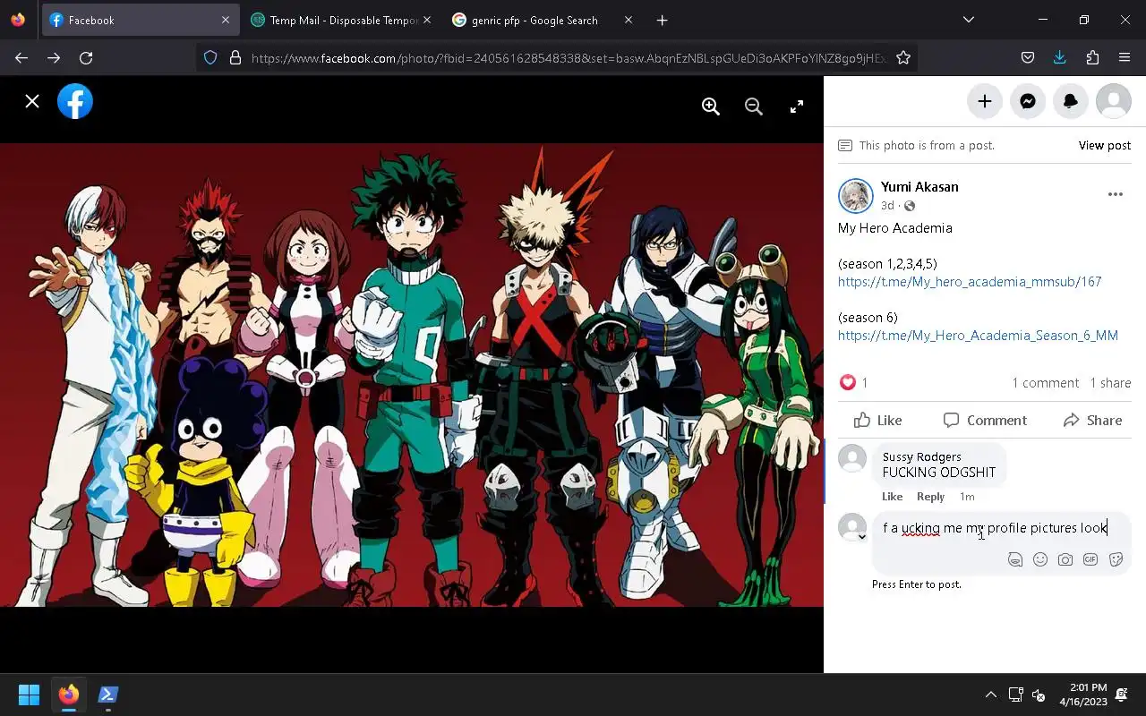The width and height of the screenshot is (1146, 716).
Task: Close the photo viewer with the X icon
Action: 32,102
